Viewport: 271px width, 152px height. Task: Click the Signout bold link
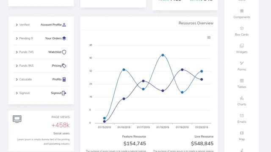(x=56, y=93)
